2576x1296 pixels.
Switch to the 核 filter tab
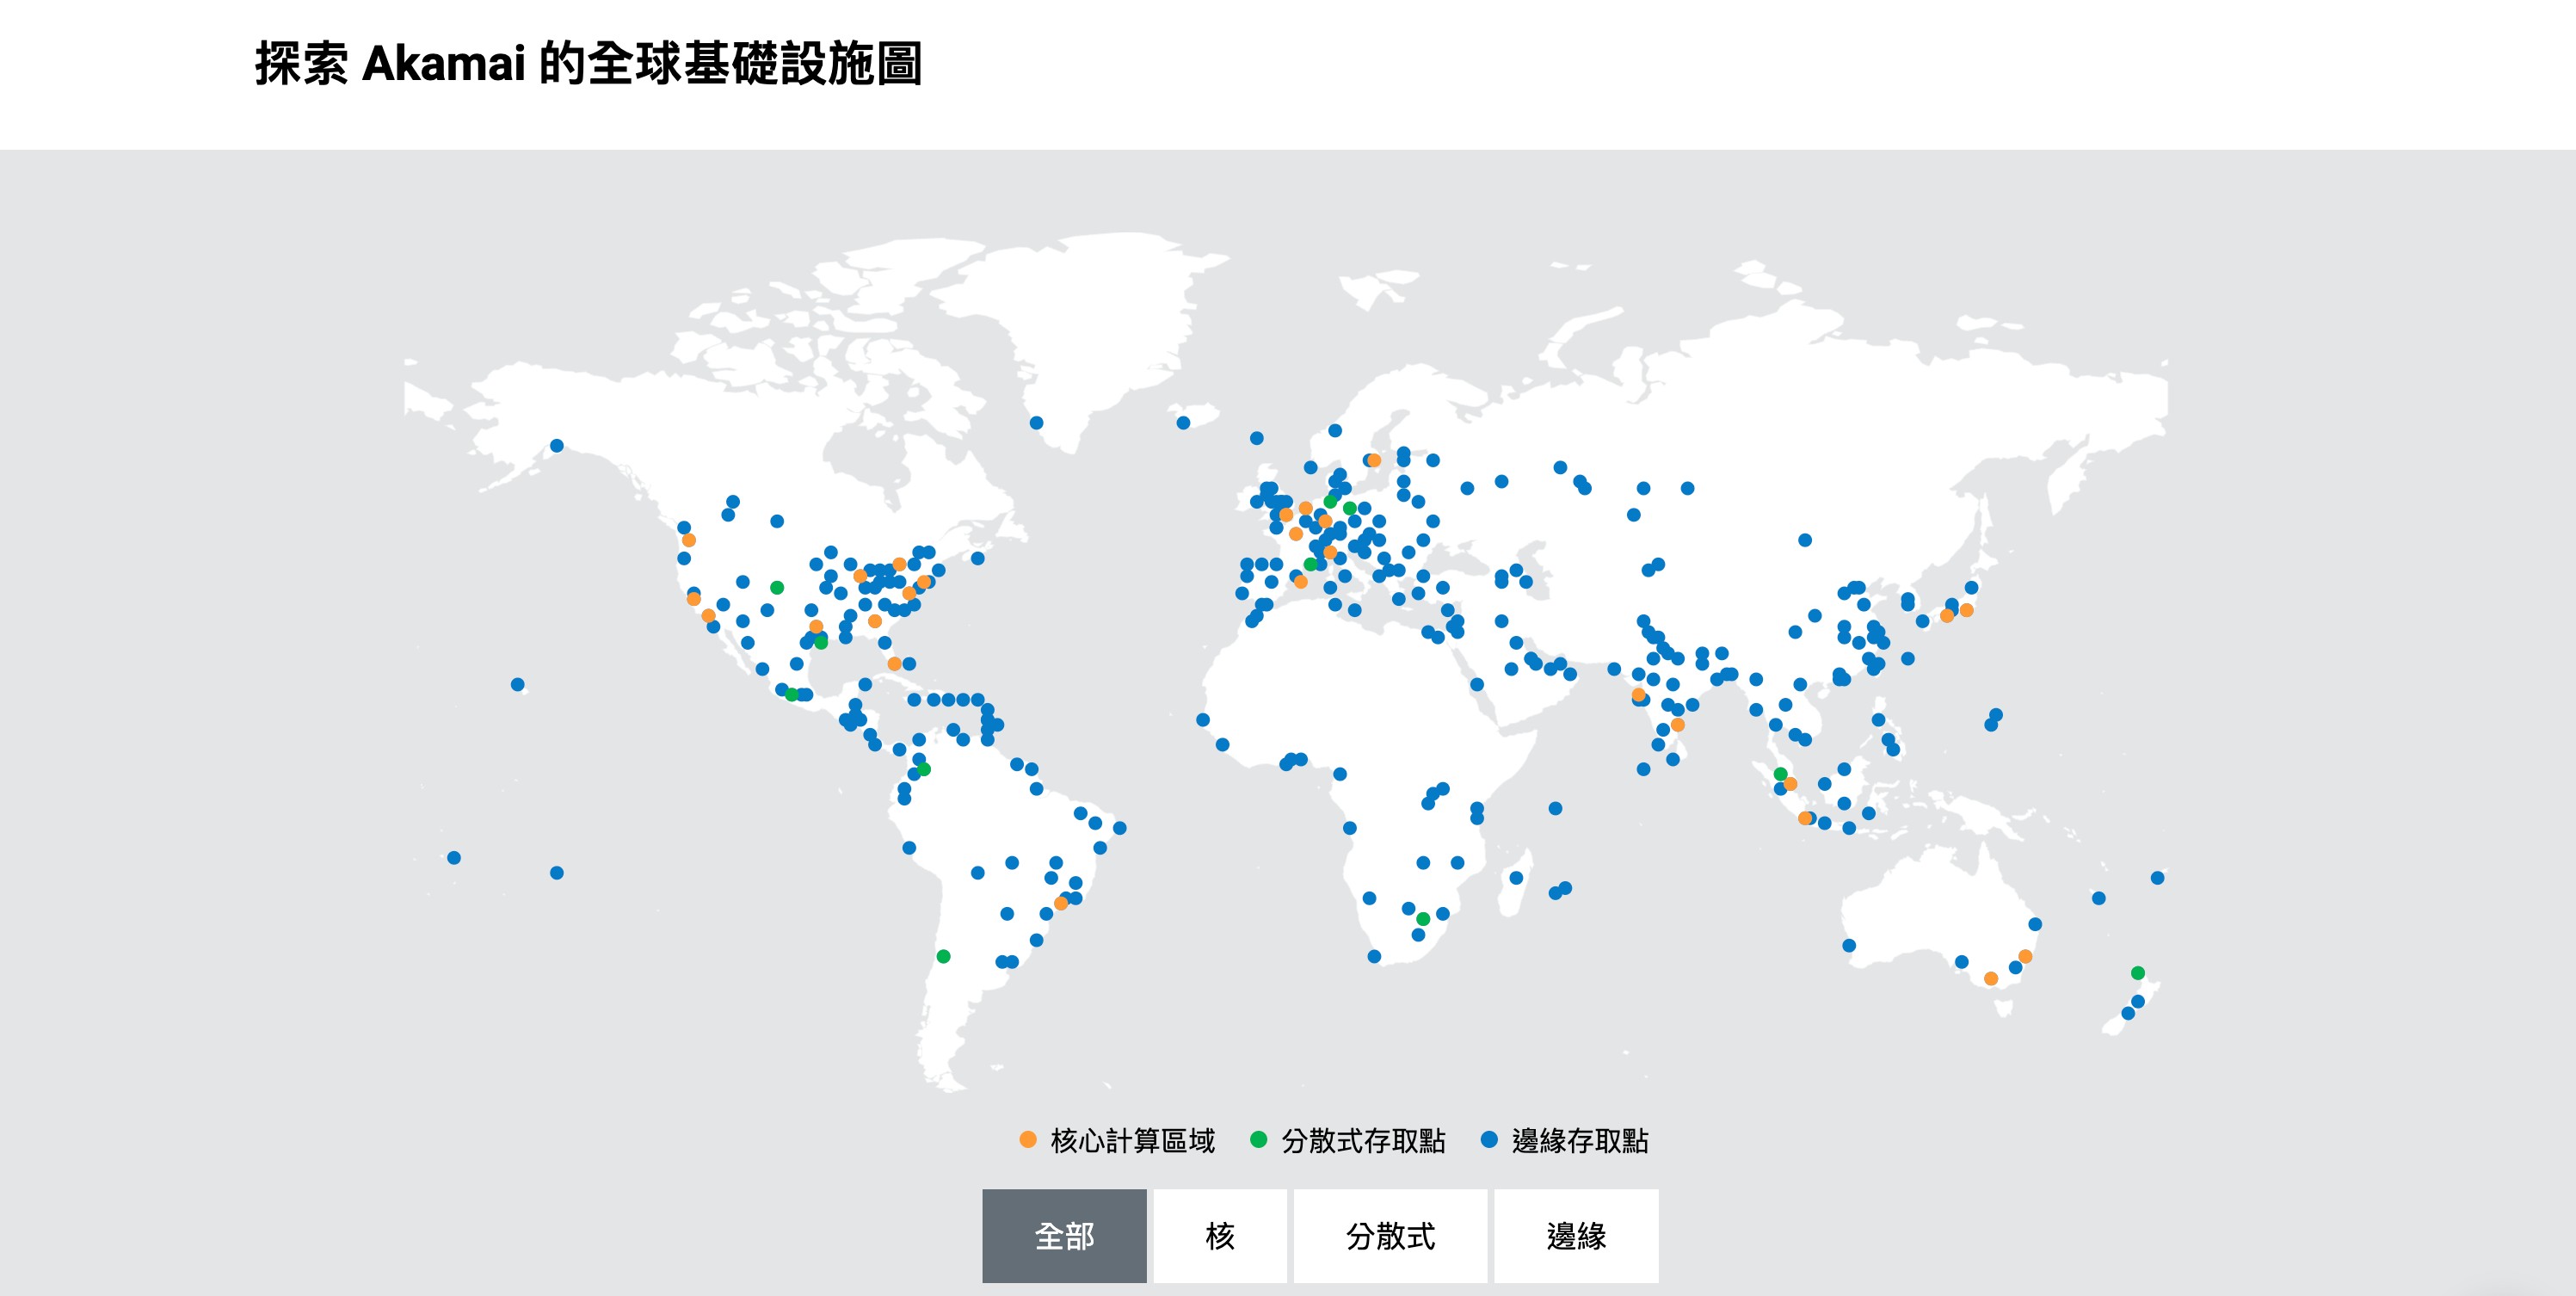pos(1220,1236)
